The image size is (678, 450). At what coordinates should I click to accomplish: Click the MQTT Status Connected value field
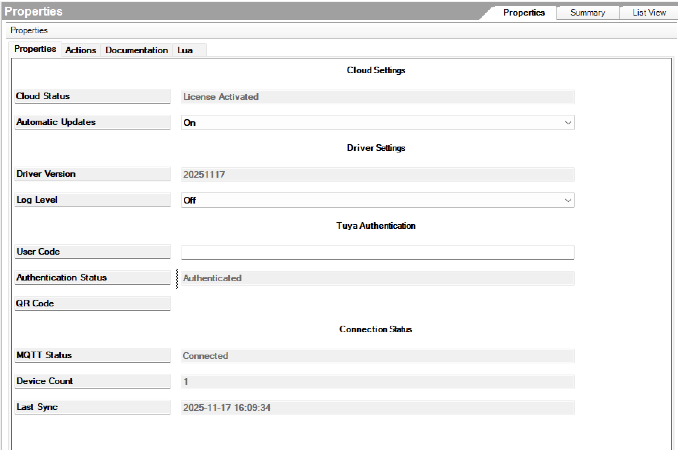[377, 356]
